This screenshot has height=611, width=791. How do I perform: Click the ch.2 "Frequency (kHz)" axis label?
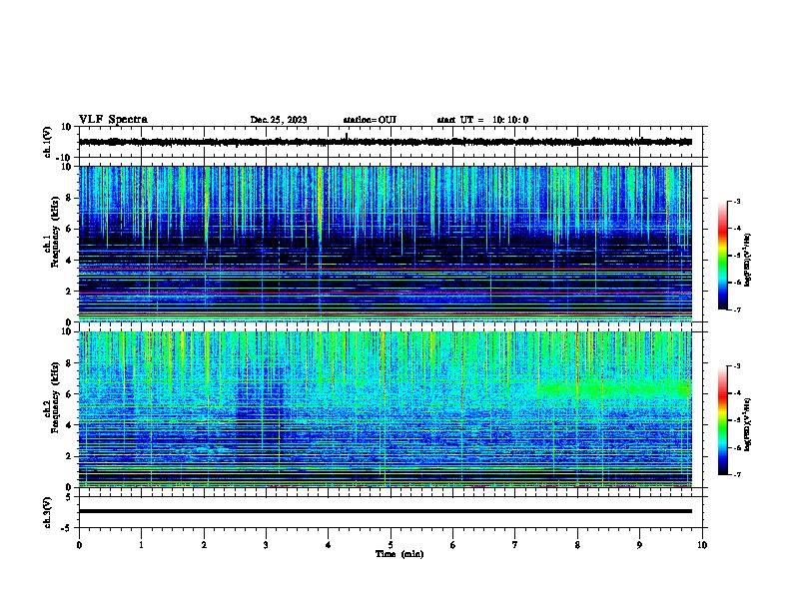pyautogui.click(x=55, y=397)
